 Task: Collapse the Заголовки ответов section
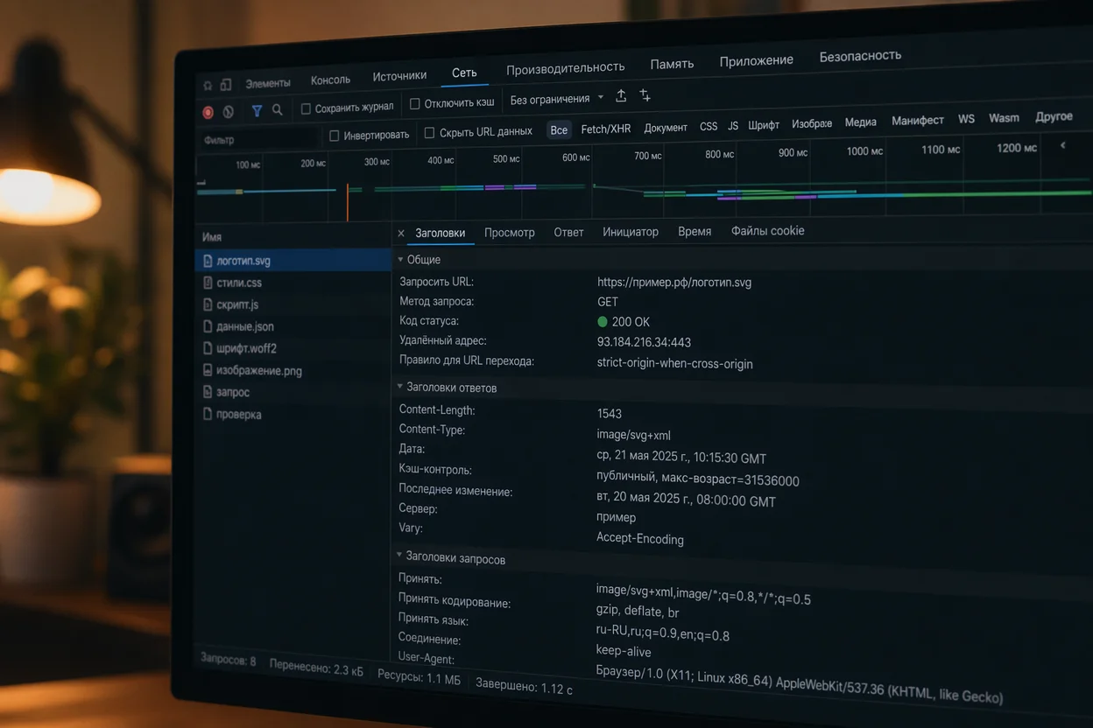400,387
